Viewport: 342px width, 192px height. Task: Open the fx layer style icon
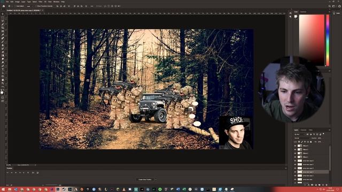coord(309,185)
